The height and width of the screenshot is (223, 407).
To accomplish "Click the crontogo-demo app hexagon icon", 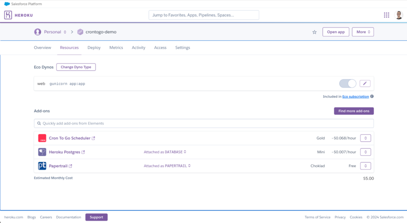I will pyautogui.click(x=80, y=32).
